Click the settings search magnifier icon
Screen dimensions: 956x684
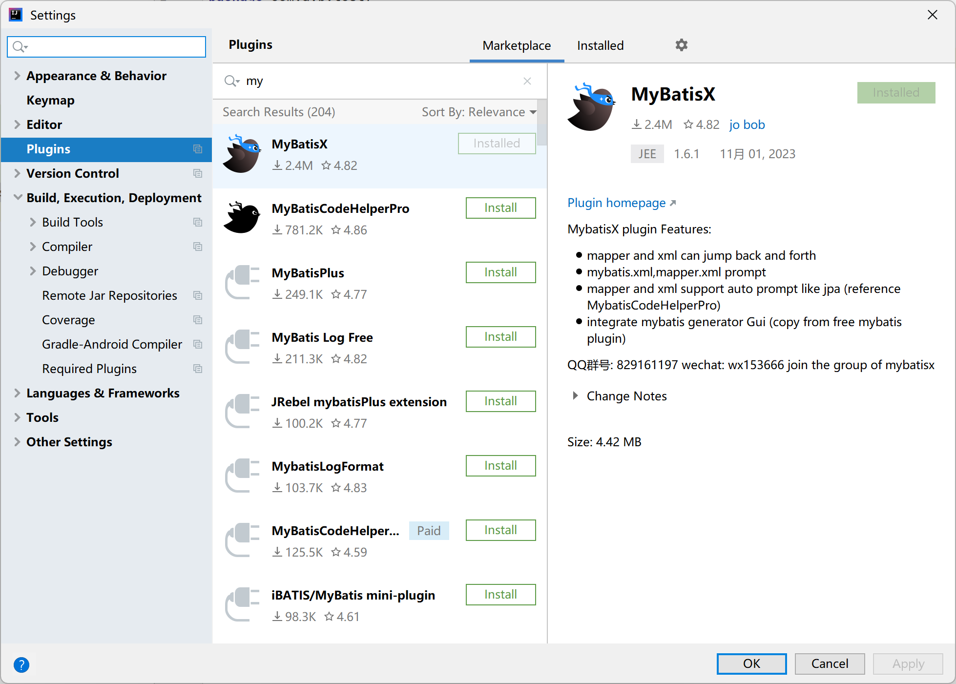tap(20, 47)
